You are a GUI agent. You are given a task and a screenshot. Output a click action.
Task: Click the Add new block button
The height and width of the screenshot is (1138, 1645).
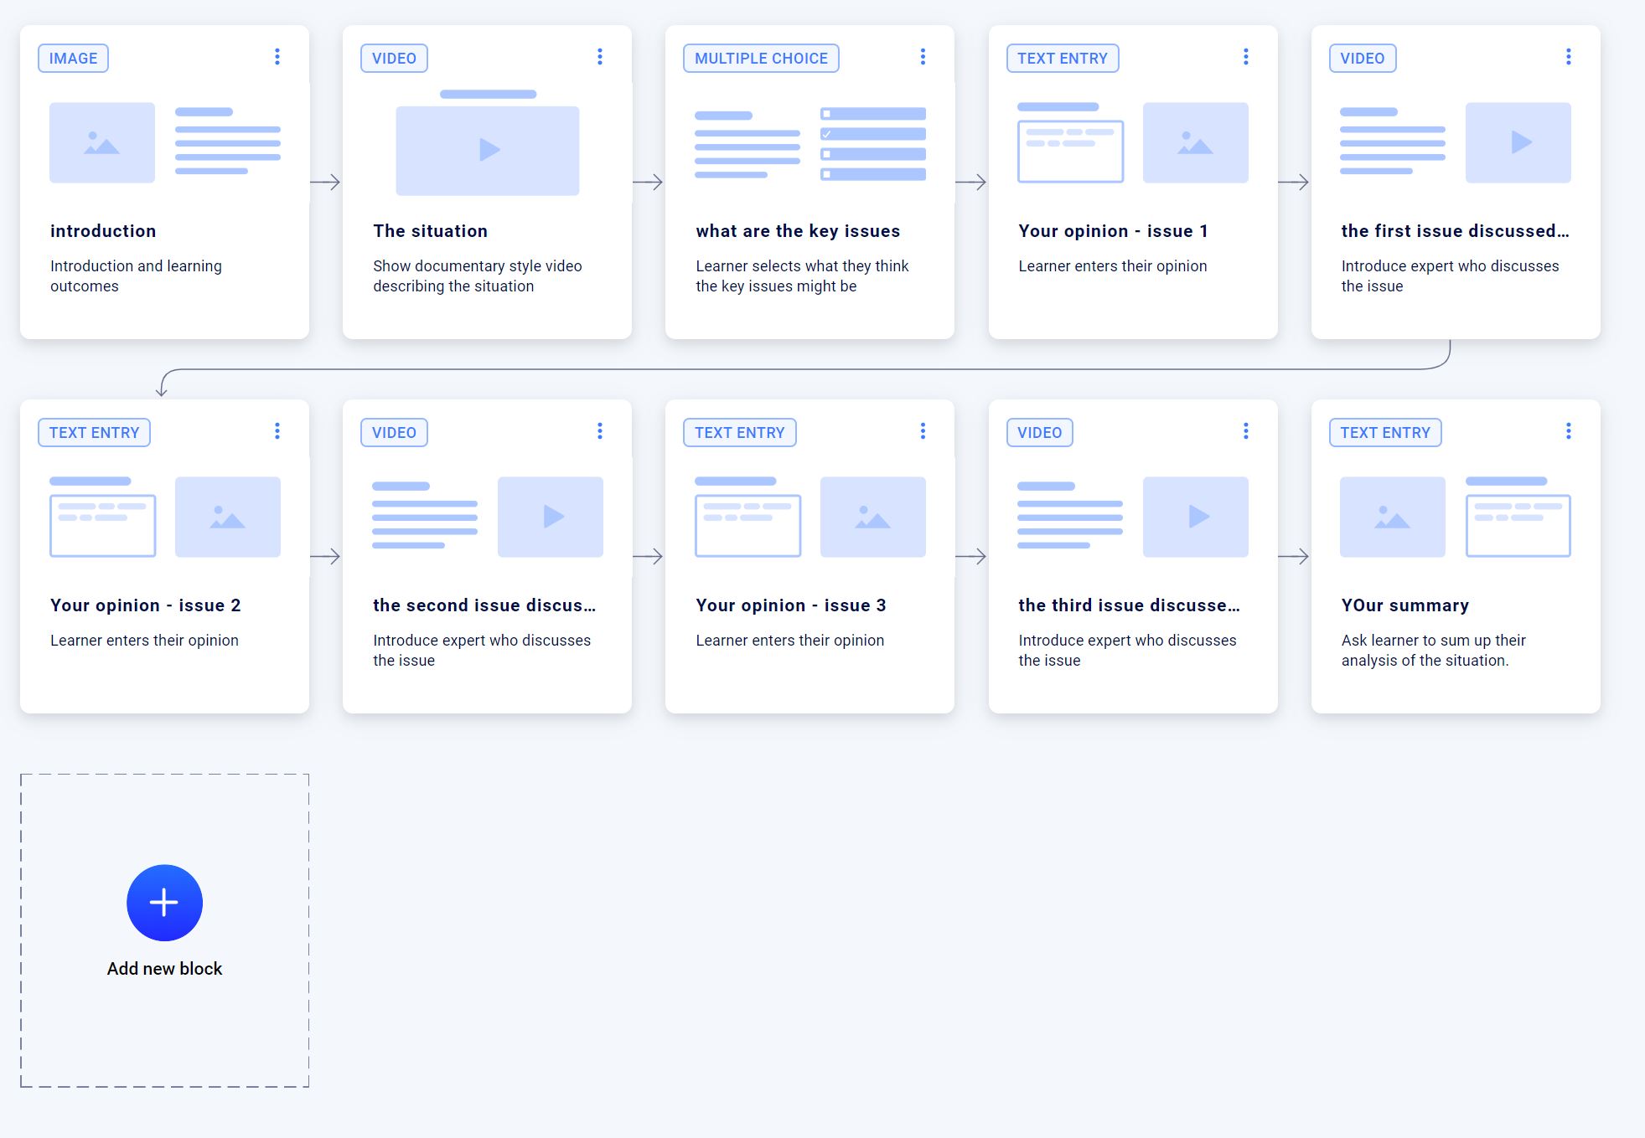click(164, 968)
